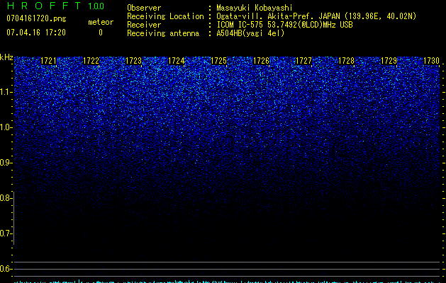
Task: Click the A504HB(yagi 4el) antenna text
Action: 250,33
